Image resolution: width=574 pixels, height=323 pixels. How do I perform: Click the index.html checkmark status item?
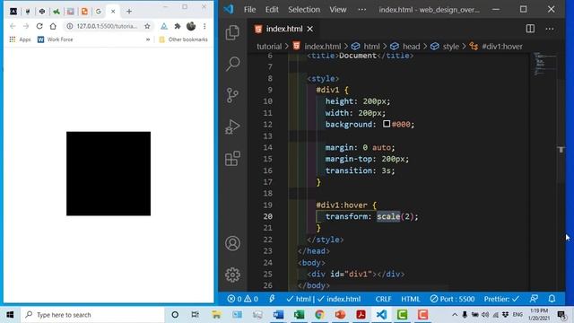339,299
